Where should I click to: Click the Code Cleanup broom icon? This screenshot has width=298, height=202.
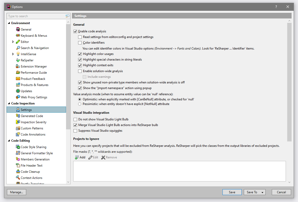[x=18, y=171]
